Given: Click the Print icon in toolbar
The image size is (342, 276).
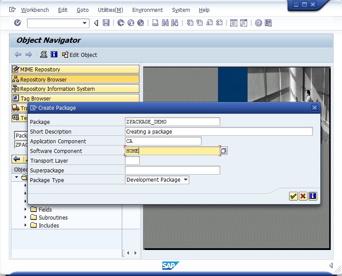Looking at the screenshot, I should (155, 22).
